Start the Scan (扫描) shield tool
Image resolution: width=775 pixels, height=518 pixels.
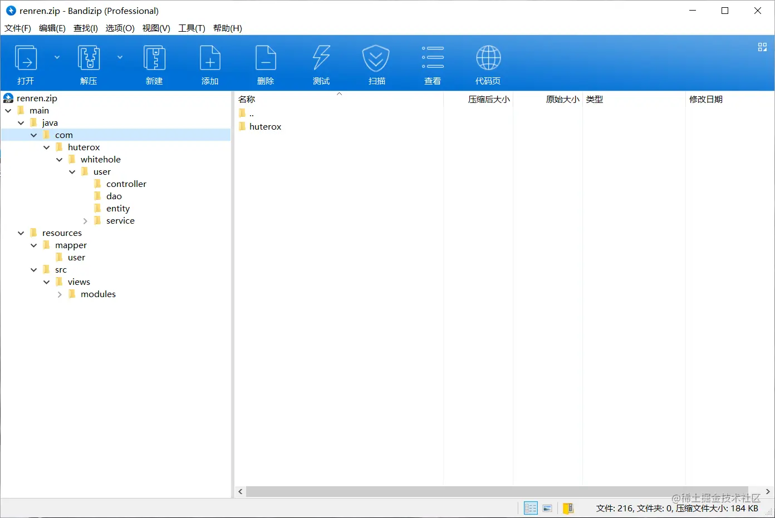pos(377,58)
